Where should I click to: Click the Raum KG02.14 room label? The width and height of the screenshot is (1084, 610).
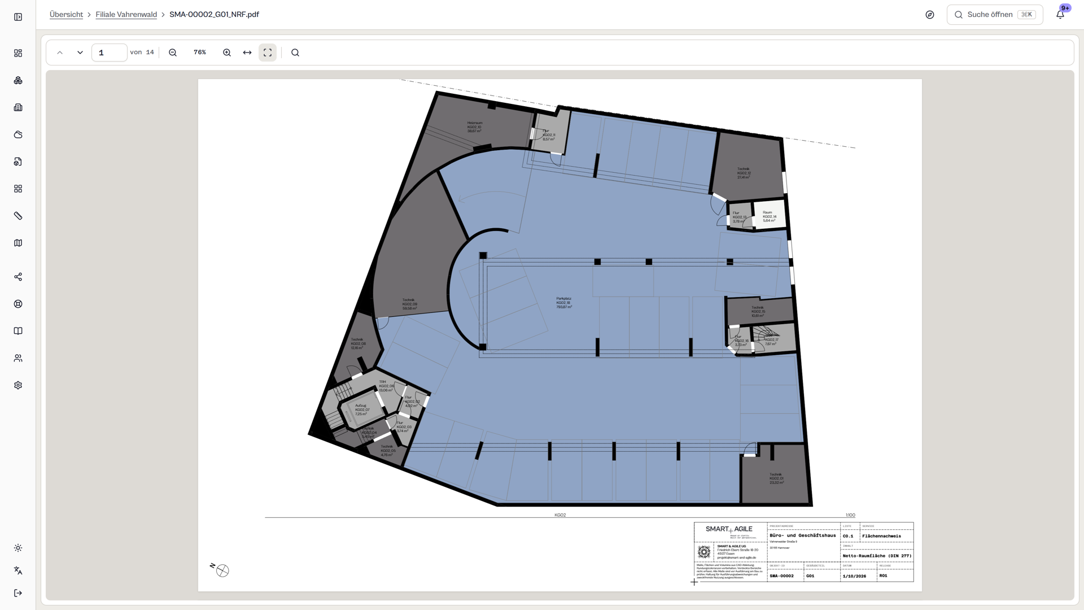pos(769,216)
